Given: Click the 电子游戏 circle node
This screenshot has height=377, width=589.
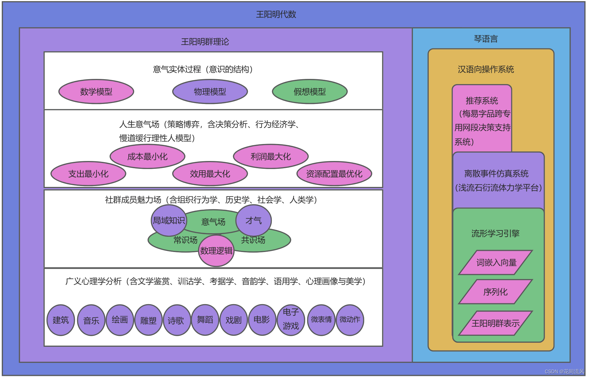Looking at the screenshot, I should 291,320.
